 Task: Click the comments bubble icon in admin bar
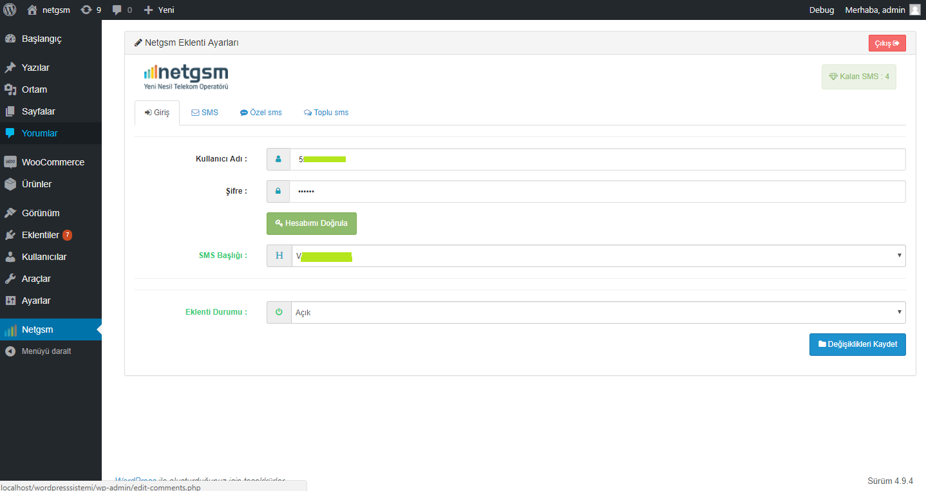point(117,10)
